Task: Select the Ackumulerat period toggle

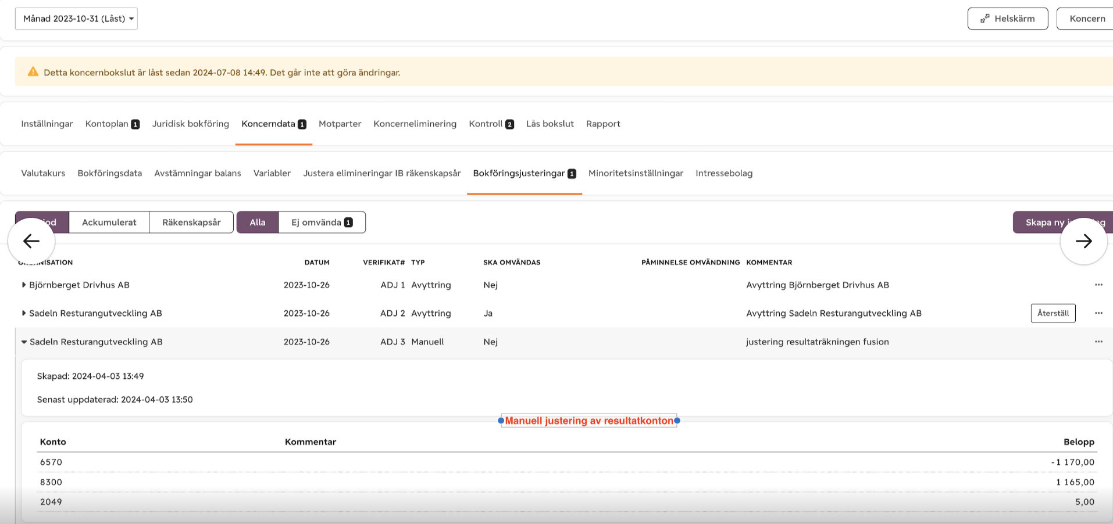Action: (109, 222)
